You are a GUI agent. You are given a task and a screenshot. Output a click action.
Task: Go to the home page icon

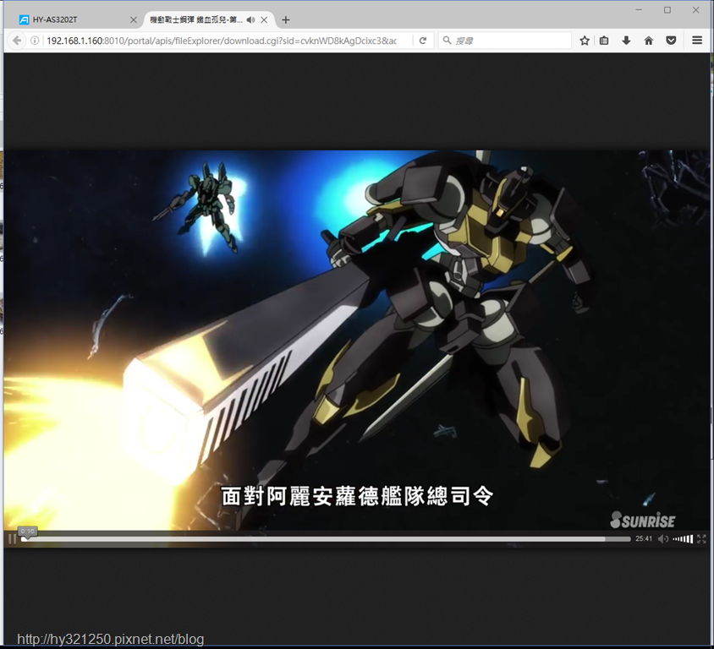[648, 41]
